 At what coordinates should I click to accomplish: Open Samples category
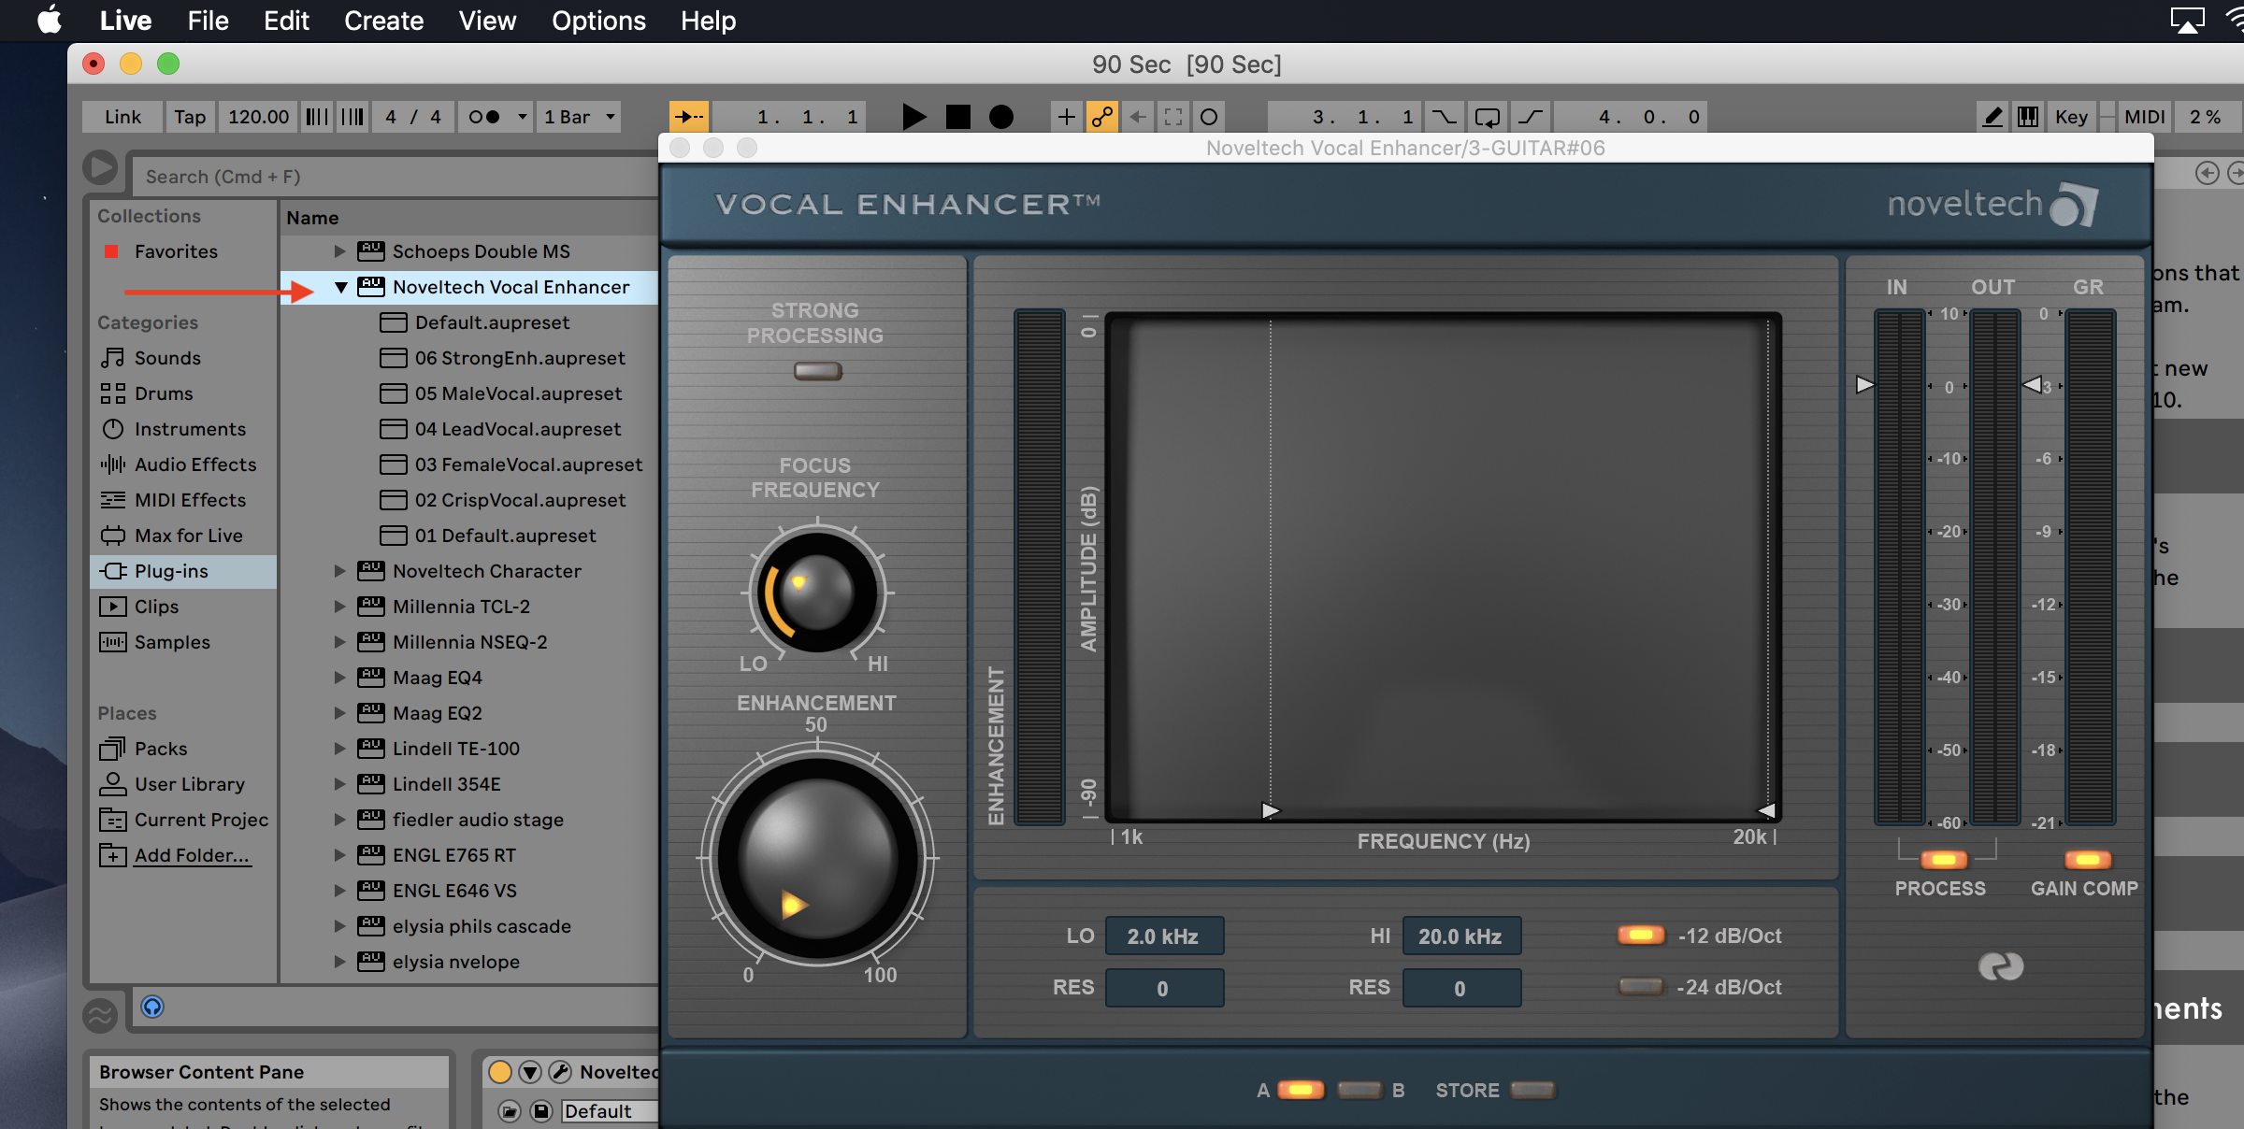coord(172,642)
